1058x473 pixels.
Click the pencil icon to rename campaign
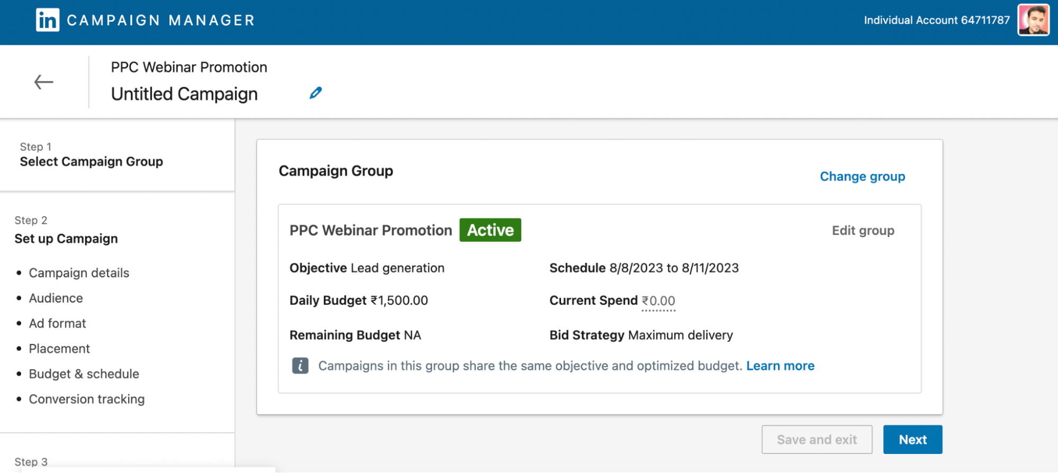(x=315, y=93)
